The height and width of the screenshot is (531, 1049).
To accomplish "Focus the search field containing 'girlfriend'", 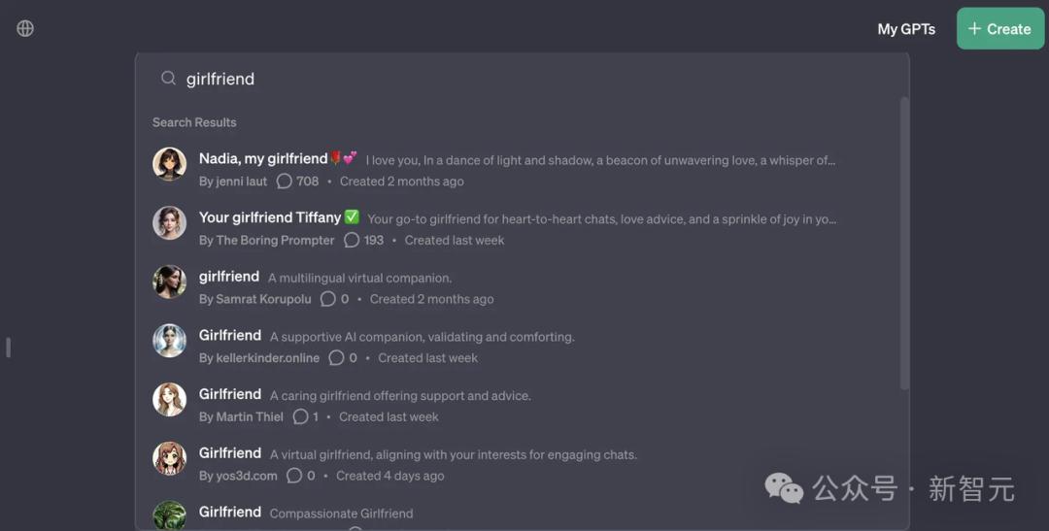I will coord(524,79).
